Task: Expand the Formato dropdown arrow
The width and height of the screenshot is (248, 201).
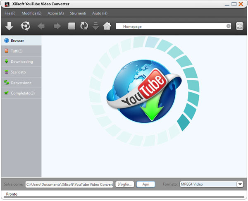Action: tap(240, 184)
